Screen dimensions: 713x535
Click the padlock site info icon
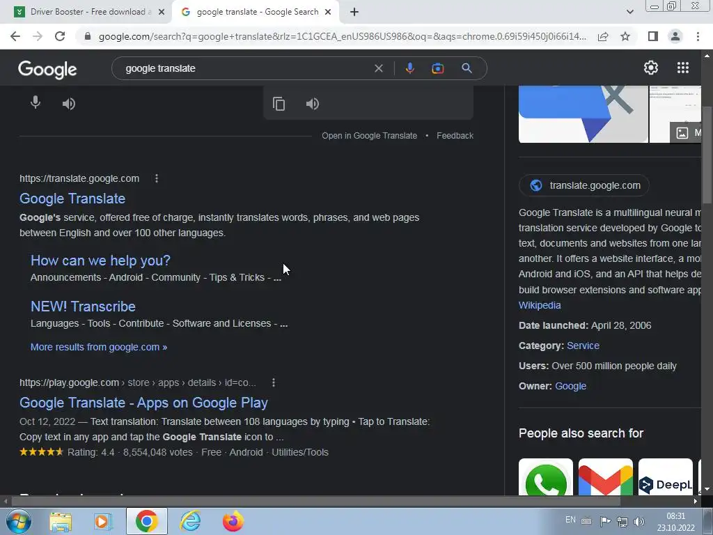click(x=87, y=36)
